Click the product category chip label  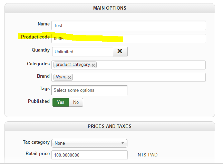pyautogui.click(x=72, y=65)
